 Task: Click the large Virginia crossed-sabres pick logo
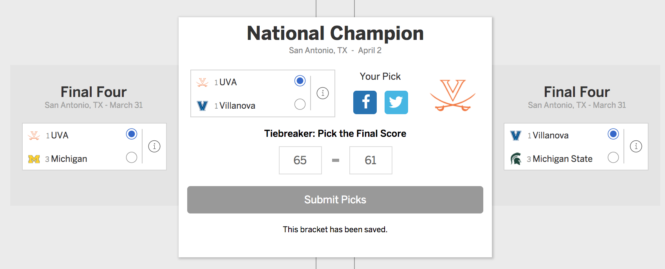coord(452,95)
